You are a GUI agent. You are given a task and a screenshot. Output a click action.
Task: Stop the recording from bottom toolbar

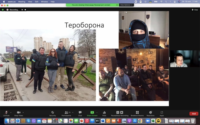click(122, 112)
